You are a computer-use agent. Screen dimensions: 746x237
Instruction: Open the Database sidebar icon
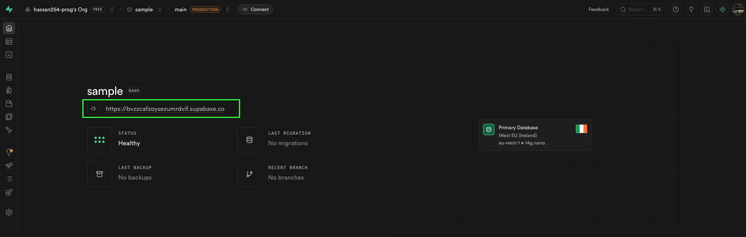click(x=9, y=77)
